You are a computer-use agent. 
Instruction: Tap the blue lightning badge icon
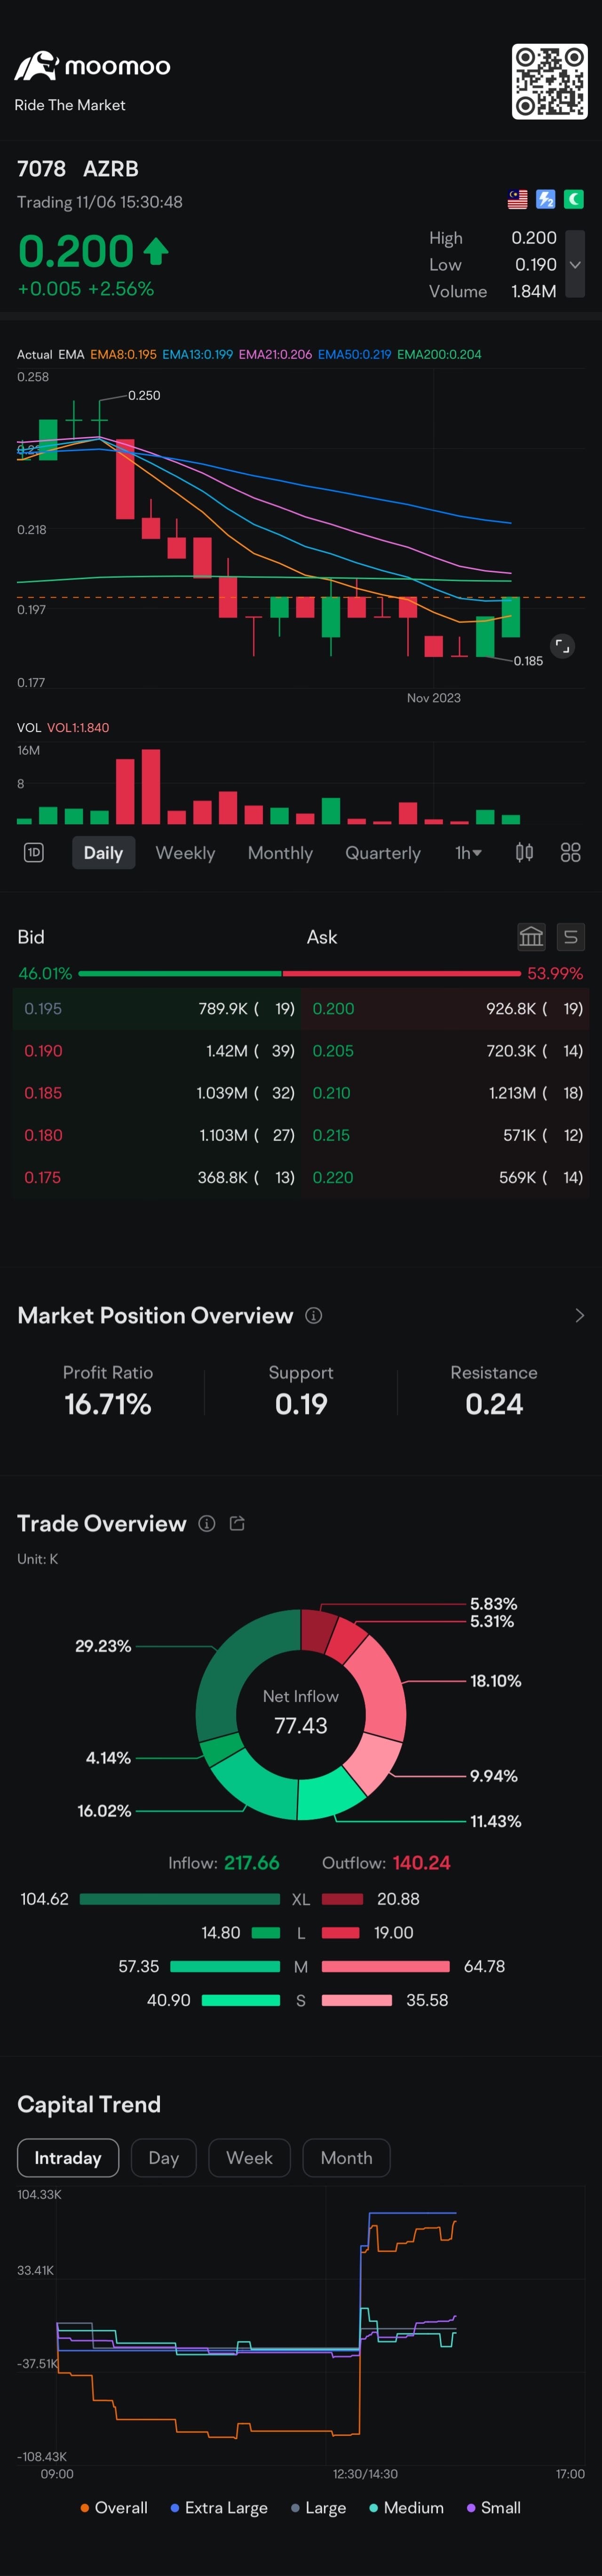545,199
